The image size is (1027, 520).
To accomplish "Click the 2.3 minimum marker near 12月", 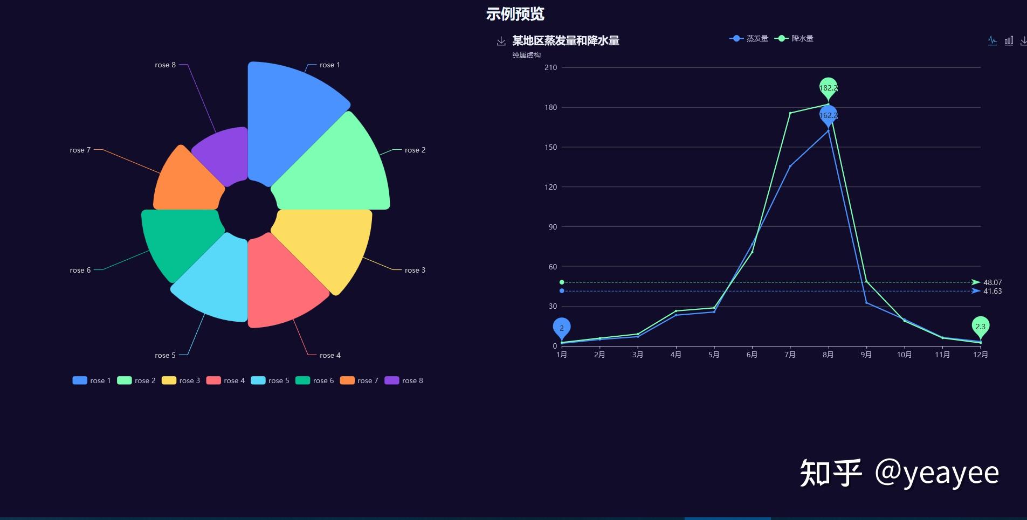I will (981, 327).
